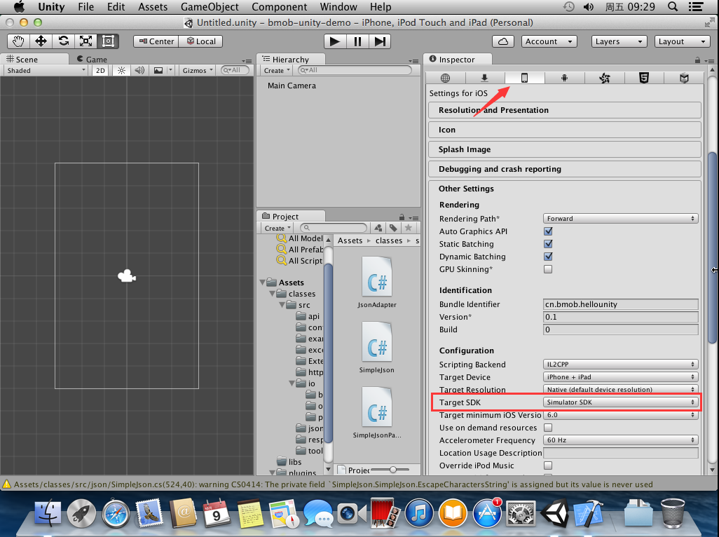Select the Move tool
719x537 pixels.
pos(41,41)
